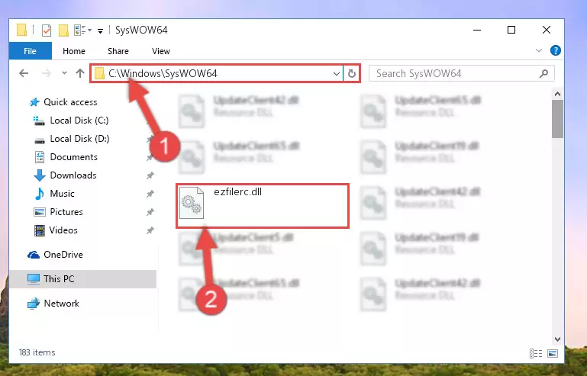The image size is (587, 376).
Task: Click the New folder icon in title bar
Action: [x=63, y=31]
